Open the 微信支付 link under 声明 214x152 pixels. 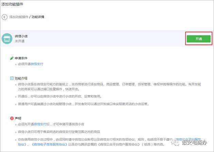pos(40,124)
